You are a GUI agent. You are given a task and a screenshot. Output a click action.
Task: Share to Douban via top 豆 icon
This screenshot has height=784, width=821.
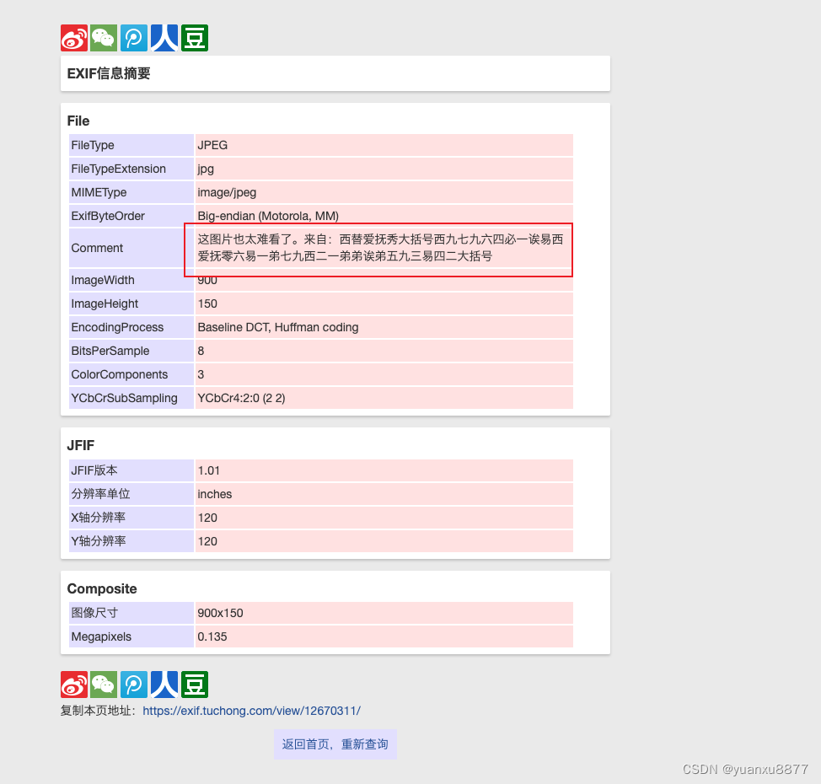click(x=194, y=37)
